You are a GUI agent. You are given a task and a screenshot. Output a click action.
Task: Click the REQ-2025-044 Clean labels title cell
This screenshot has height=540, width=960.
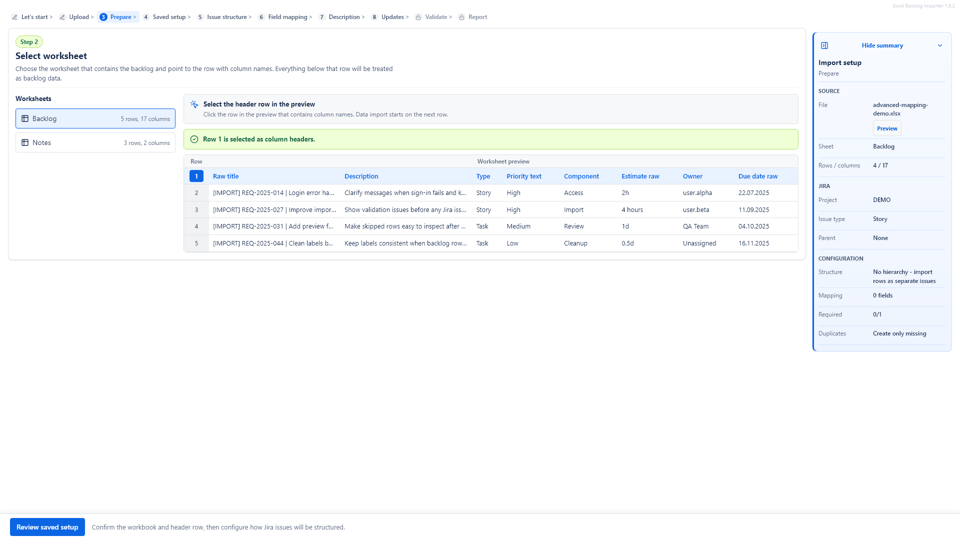[x=273, y=243]
